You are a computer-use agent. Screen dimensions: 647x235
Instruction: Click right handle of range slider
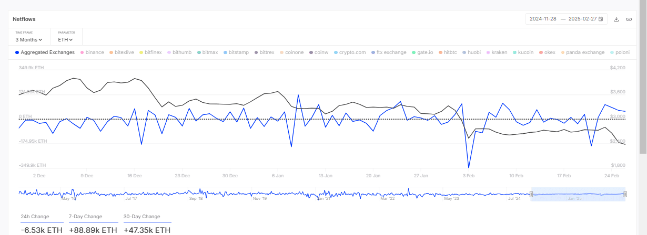pos(625,194)
